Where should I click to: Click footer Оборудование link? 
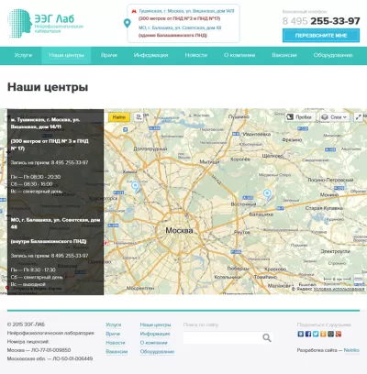pyautogui.click(x=157, y=352)
